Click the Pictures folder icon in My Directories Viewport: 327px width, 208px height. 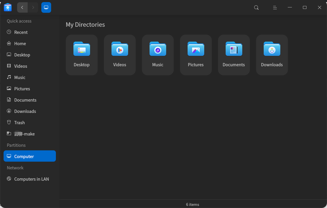196,49
